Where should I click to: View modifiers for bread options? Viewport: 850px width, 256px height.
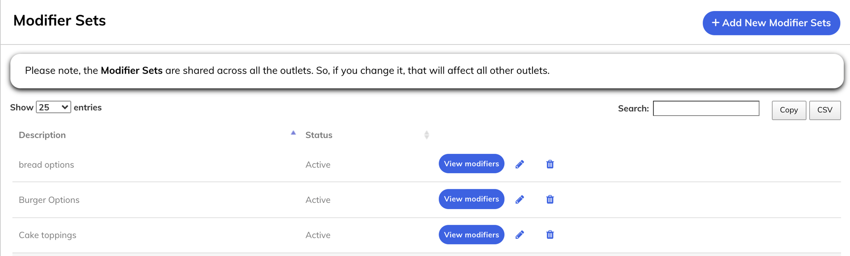(471, 163)
